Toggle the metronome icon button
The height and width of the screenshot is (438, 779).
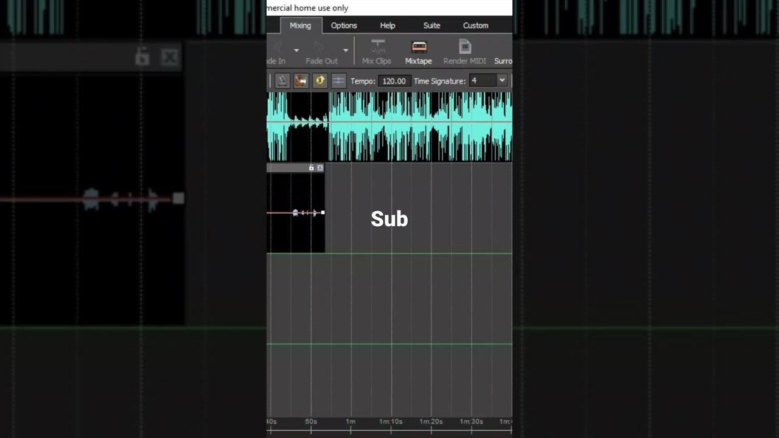tap(282, 81)
